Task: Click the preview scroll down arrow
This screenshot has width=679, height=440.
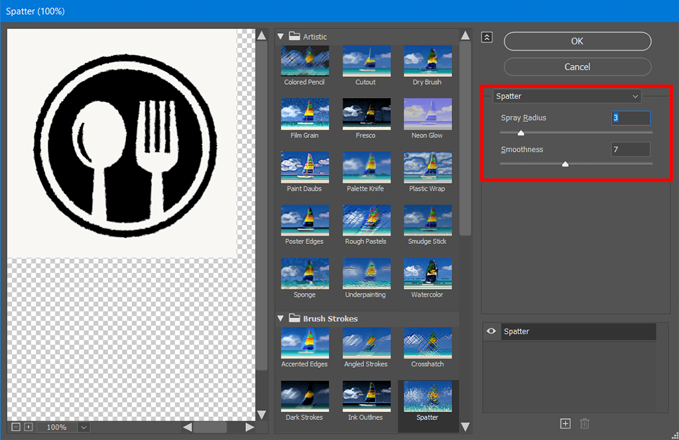Action: click(261, 415)
